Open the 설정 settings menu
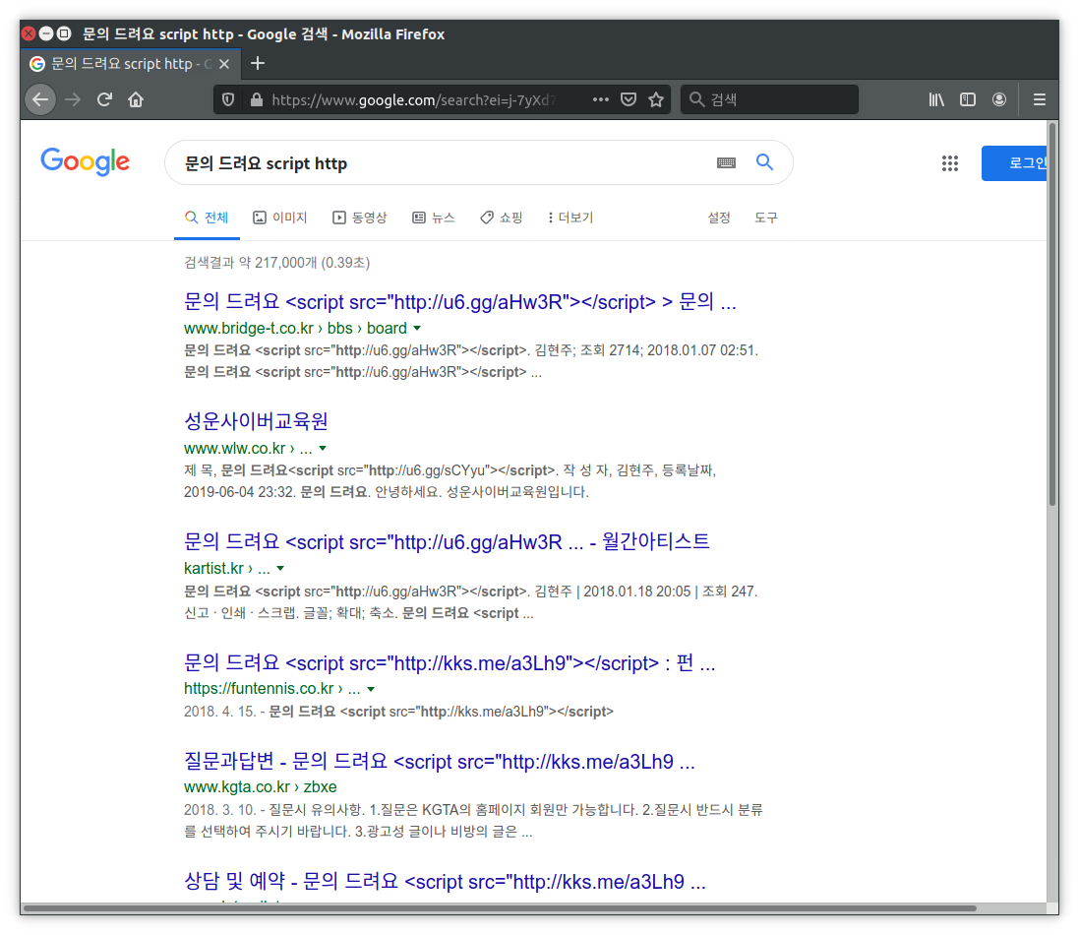 [x=719, y=218]
